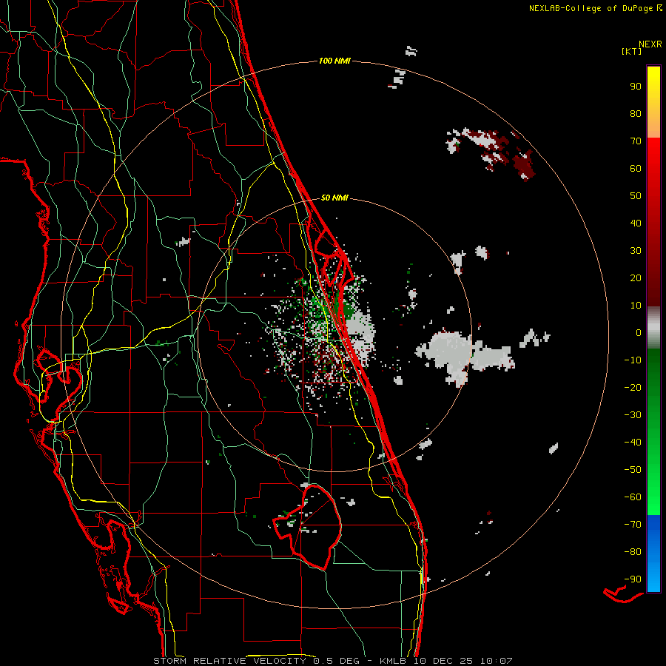Click the 50 knot scale value

click(x=636, y=196)
